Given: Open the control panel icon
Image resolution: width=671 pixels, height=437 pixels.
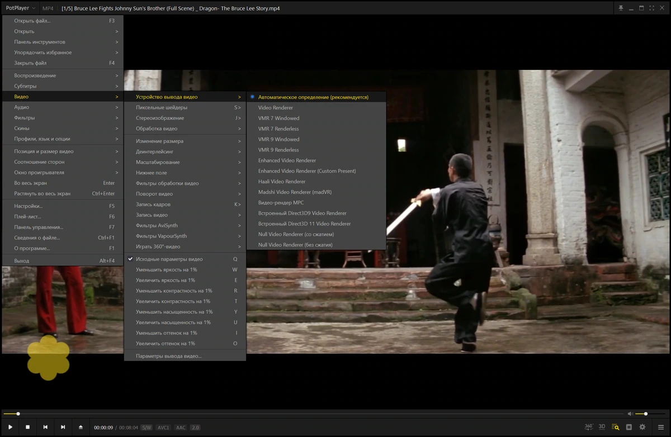Looking at the screenshot, I should (x=629, y=427).
